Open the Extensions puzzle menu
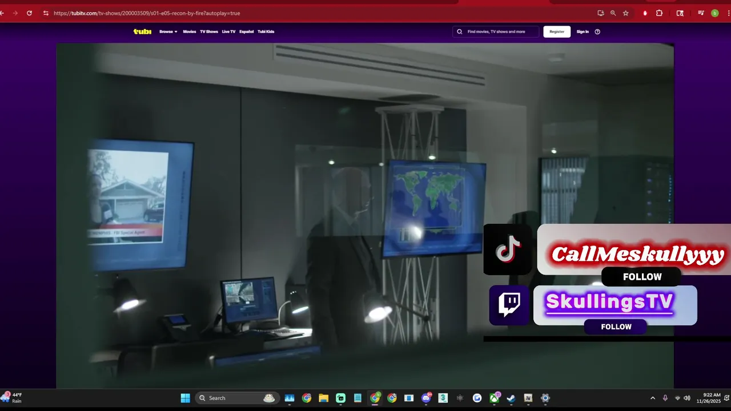Viewport: 731px width, 411px height. tap(659, 13)
